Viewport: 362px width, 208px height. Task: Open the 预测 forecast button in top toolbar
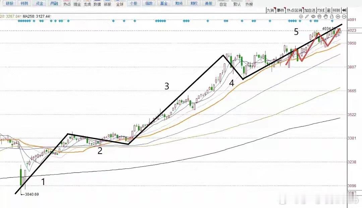(24, 3)
